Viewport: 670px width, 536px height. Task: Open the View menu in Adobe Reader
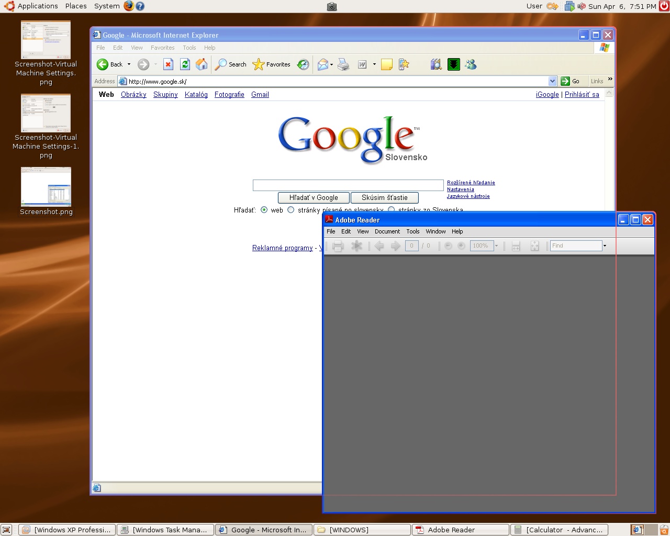pyautogui.click(x=363, y=231)
